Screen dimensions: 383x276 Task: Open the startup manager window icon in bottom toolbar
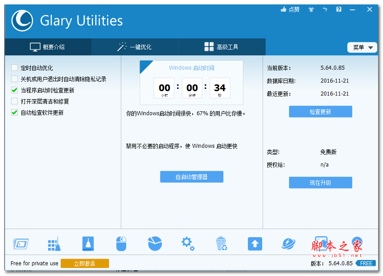pyautogui.click(x=21, y=244)
